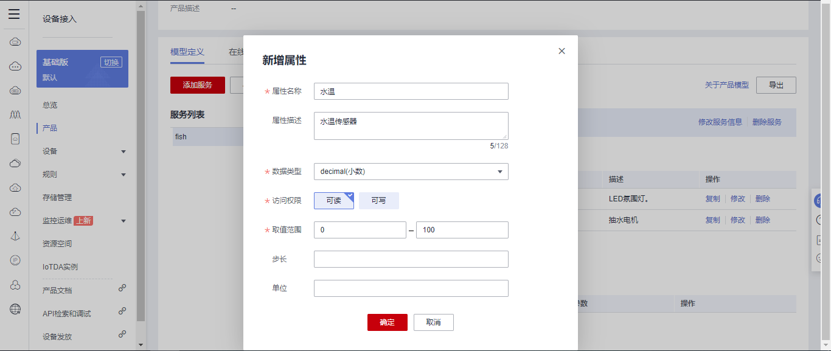
Task: Click the circular IP icon in rail
Action: [x=15, y=260]
